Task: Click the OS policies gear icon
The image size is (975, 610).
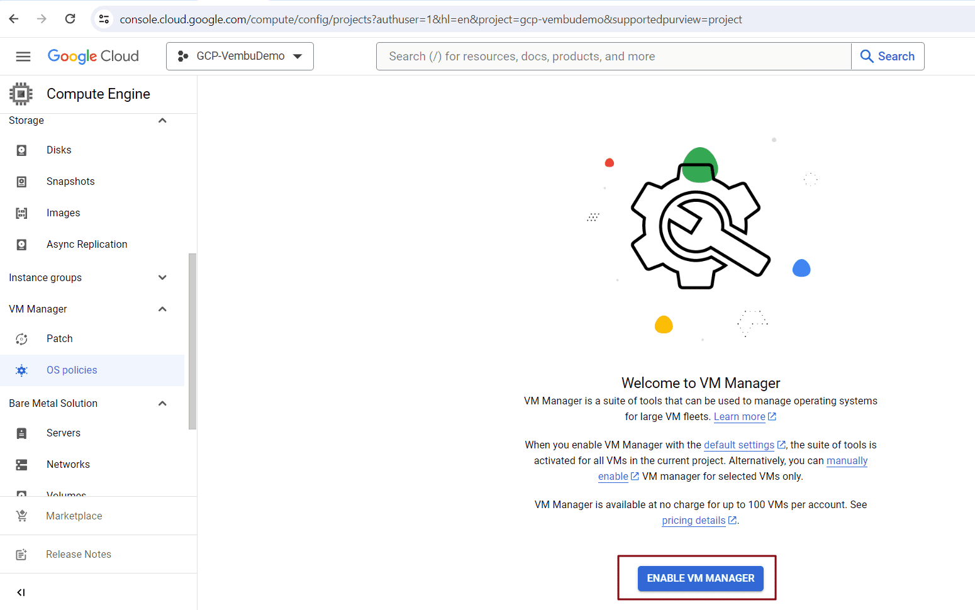Action: click(21, 370)
